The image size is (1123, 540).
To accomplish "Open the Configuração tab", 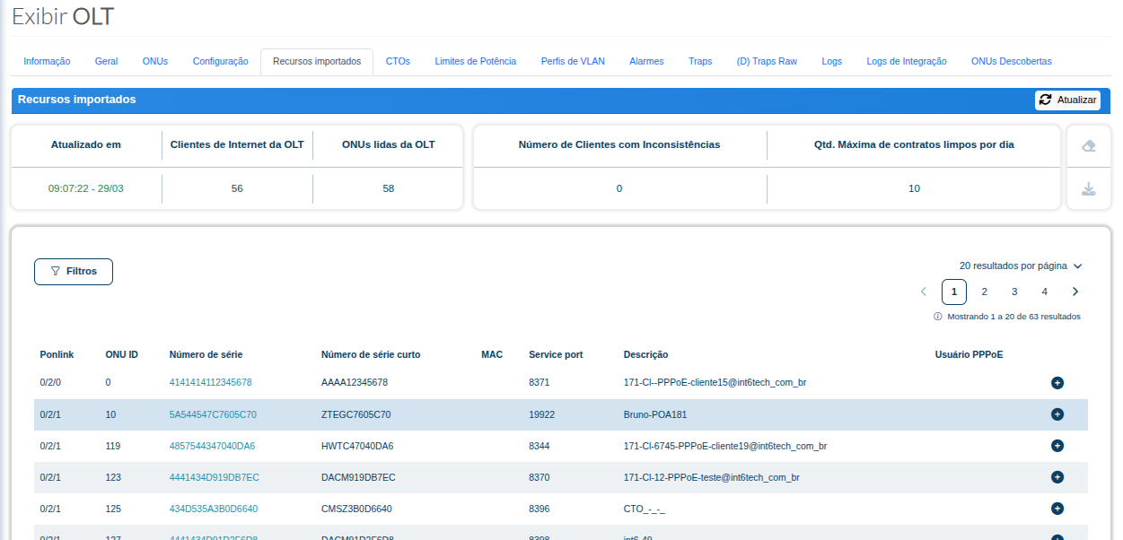I will (220, 62).
